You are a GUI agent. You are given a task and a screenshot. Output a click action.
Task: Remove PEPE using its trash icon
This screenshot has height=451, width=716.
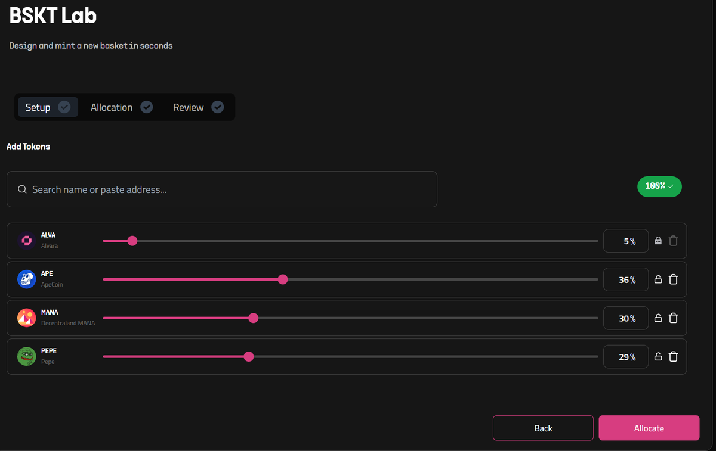click(673, 357)
